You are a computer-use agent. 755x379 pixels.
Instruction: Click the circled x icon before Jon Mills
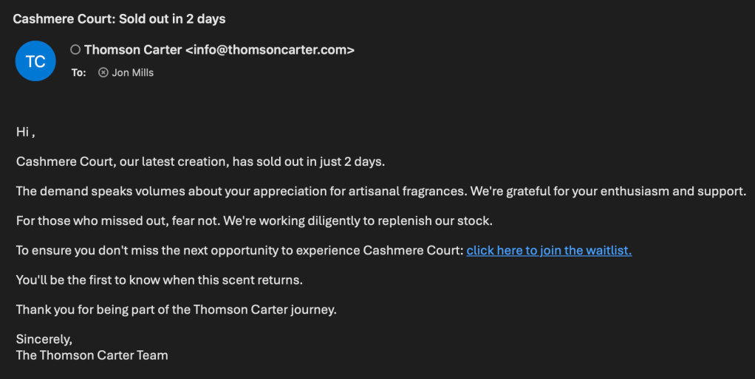click(x=103, y=72)
